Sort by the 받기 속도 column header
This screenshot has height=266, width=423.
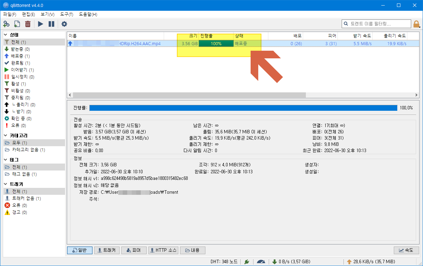pyautogui.click(x=355, y=36)
